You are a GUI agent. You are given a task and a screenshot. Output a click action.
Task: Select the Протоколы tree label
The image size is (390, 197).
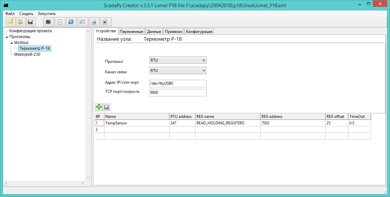click(x=20, y=36)
